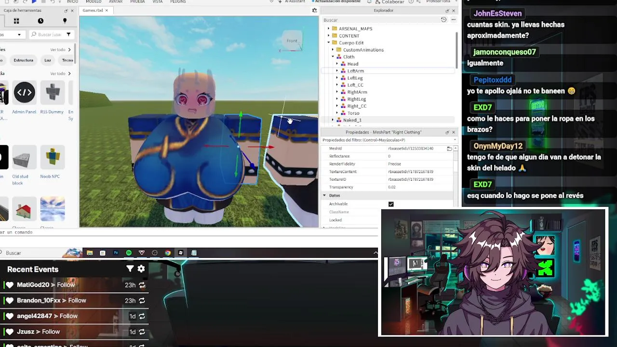Select Naked_1 in the Explorer

(x=352, y=120)
